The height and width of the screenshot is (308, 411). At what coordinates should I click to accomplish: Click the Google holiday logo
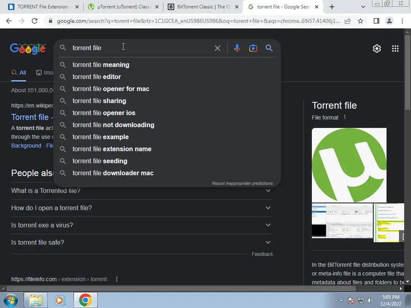(28, 49)
